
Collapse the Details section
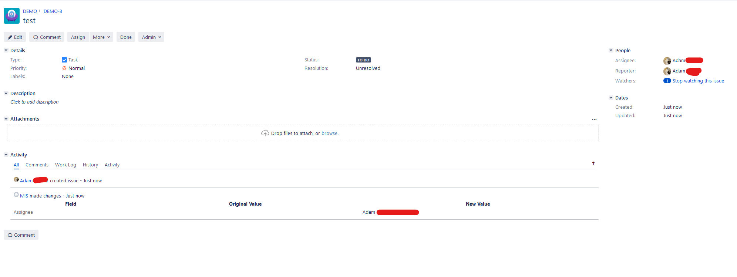point(6,50)
